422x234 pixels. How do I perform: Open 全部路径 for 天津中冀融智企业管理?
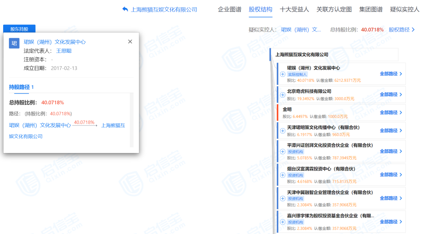(391, 198)
